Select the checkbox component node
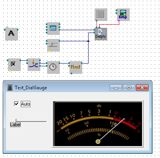Image resolution: width=160 pixels, height=158 pixels. pyautogui.click(x=14, y=65)
